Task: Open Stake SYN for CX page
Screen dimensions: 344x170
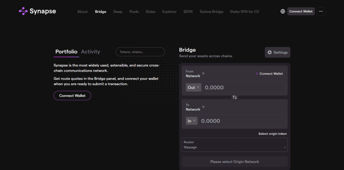Action: pyautogui.click(x=244, y=12)
